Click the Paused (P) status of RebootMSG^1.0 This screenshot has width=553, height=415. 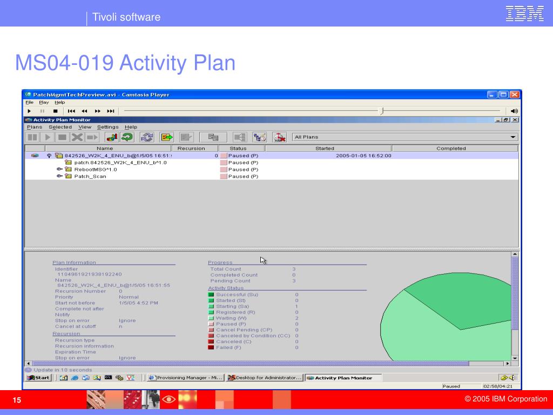pyautogui.click(x=243, y=169)
